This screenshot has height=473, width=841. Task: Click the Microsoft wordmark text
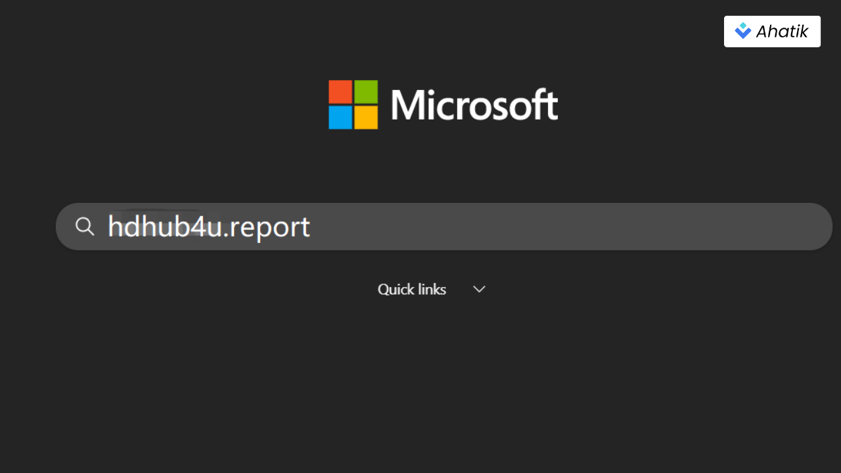click(x=474, y=105)
